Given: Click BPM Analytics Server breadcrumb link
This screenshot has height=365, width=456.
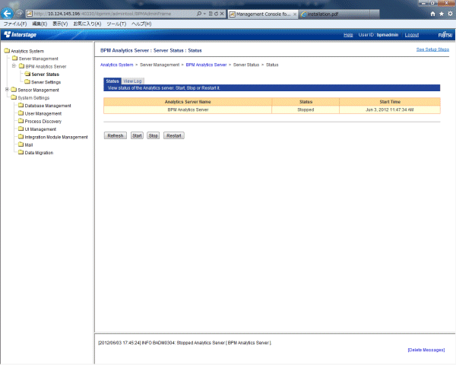Looking at the screenshot, I should pyautogui.click(x=206, y=65).
